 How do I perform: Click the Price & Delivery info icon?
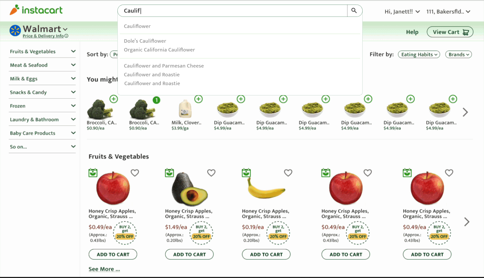(x=66, y=36)
